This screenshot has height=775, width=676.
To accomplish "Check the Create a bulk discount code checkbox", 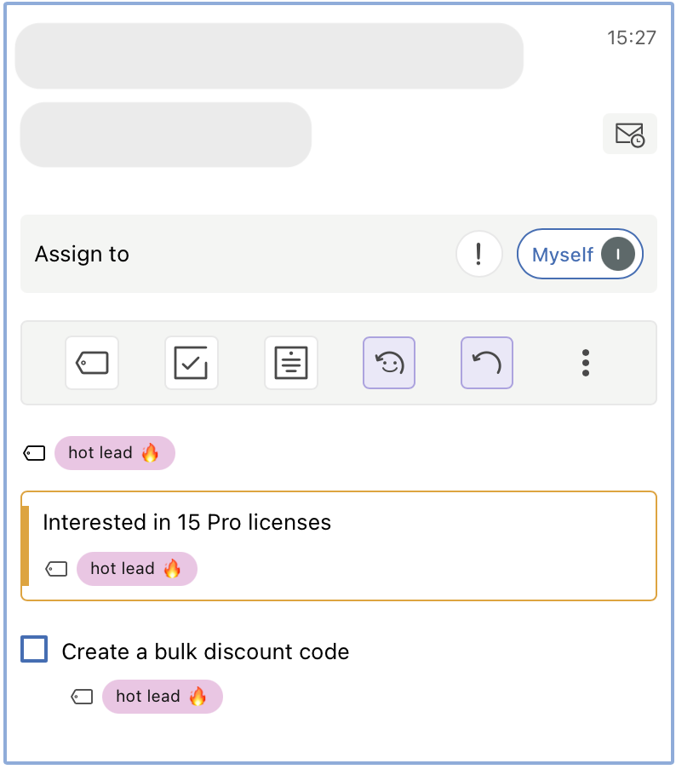I will pyautogui.click(x=34, y=649).
